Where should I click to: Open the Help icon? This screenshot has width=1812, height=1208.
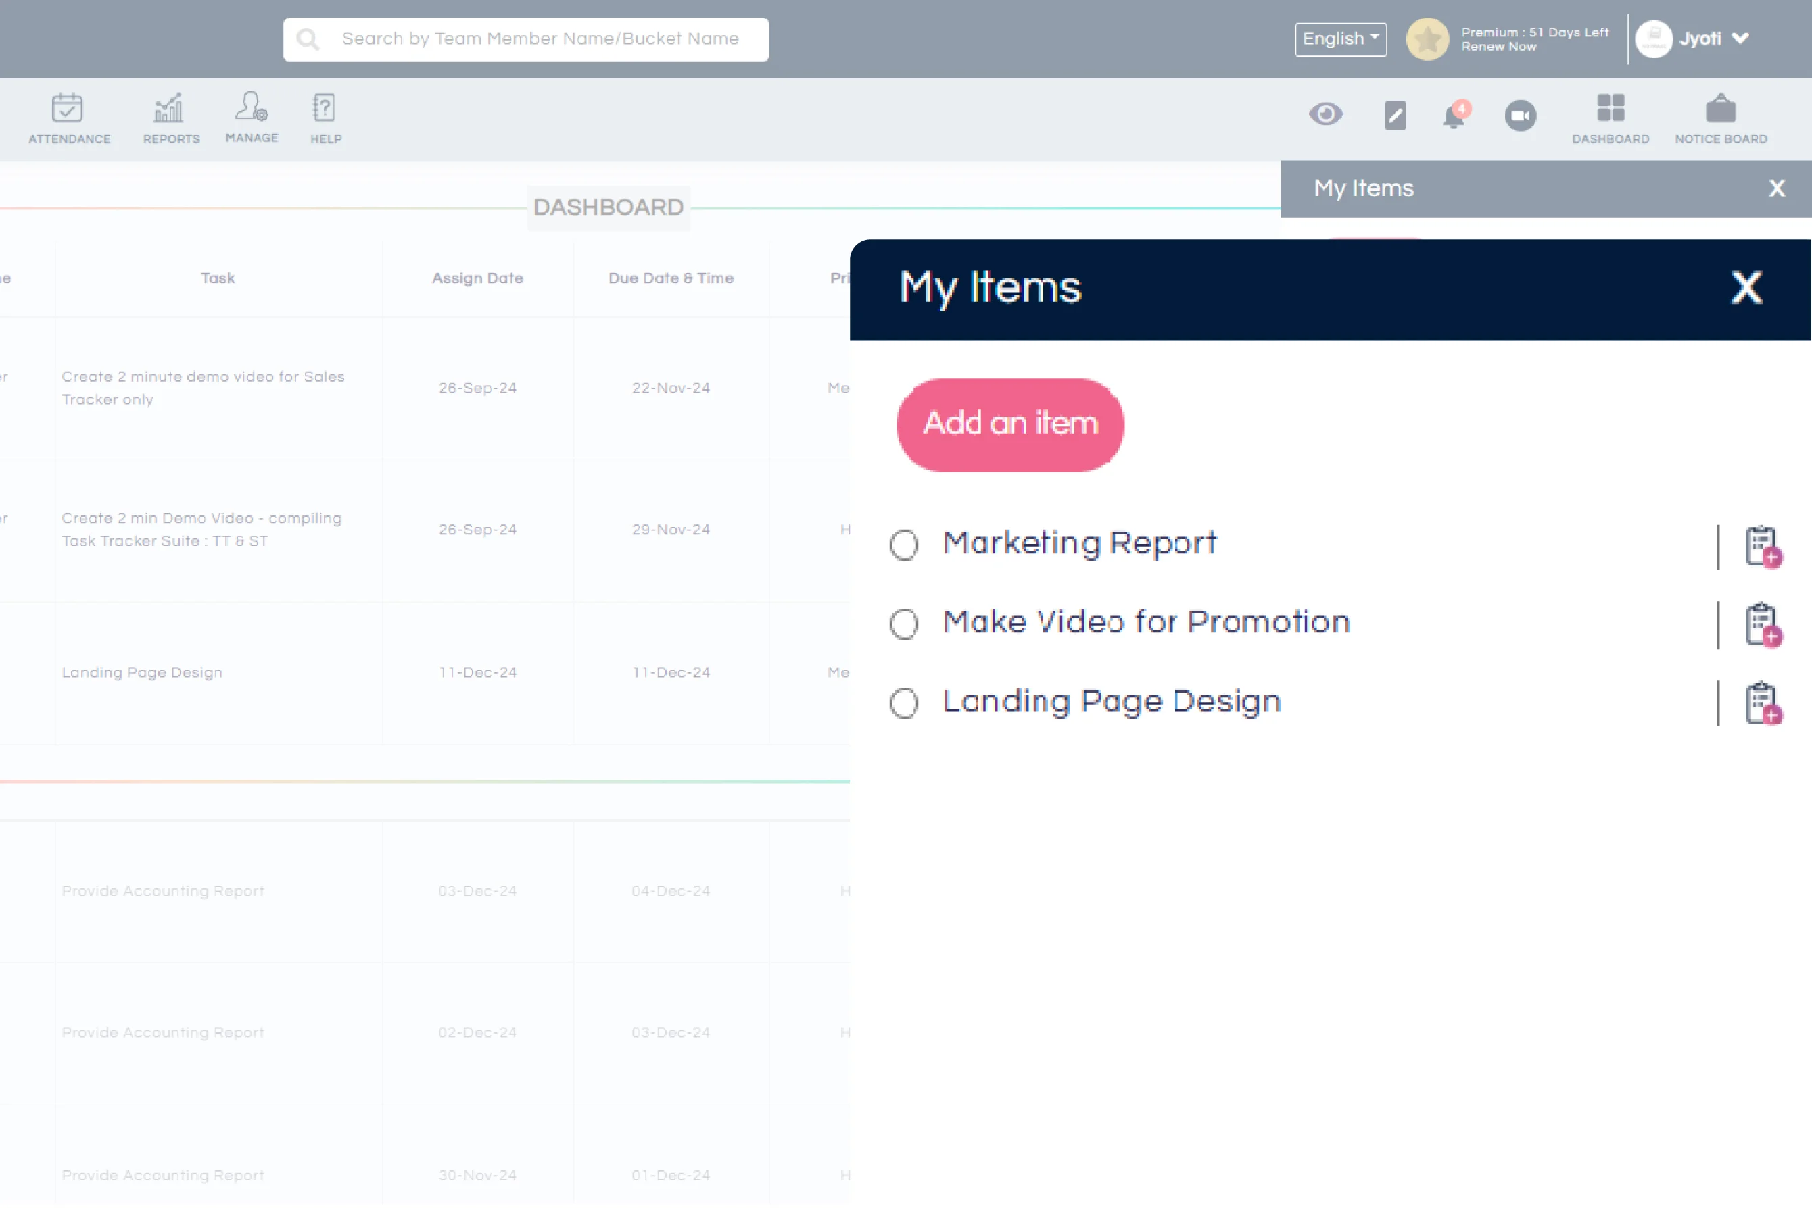(325, 109)
